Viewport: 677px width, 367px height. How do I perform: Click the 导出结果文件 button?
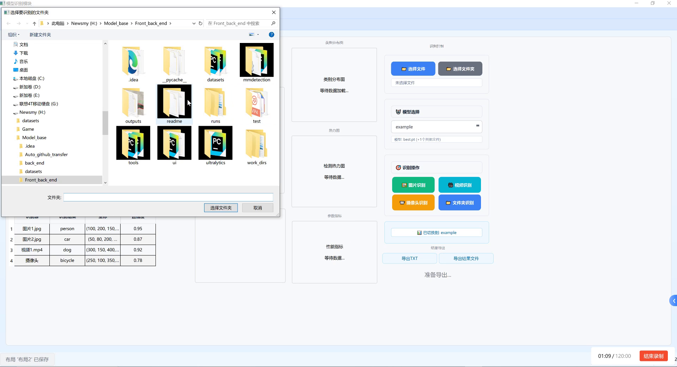[x=466, y=258]
